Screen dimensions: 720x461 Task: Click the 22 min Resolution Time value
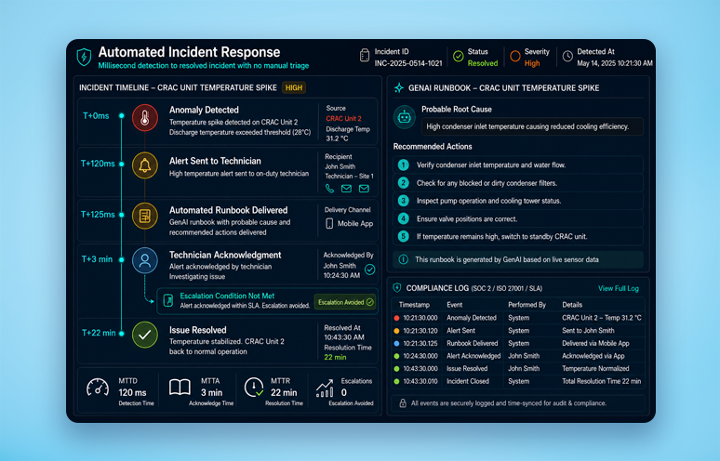pyautogui.click(x=335, y=357)
